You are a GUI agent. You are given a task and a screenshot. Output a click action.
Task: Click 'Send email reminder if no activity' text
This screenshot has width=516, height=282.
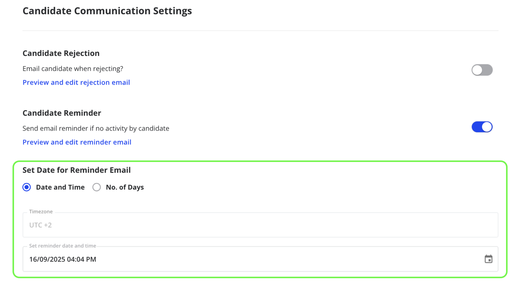[96, 128]
